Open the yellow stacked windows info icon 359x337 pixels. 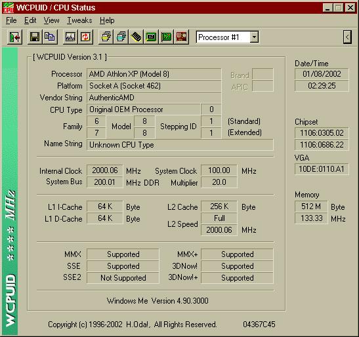(106, 37)
